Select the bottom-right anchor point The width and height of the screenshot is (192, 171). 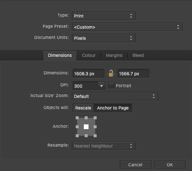click(x=95, y=136)
